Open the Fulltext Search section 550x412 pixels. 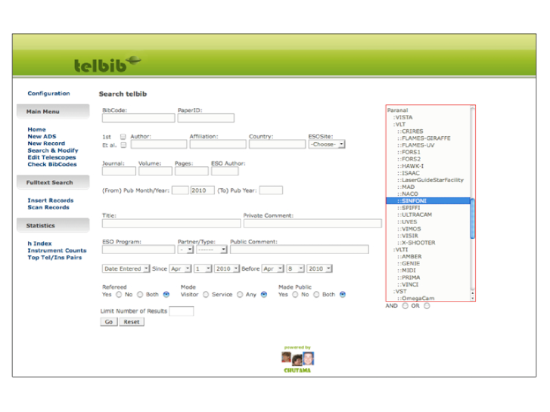point(53,182)
